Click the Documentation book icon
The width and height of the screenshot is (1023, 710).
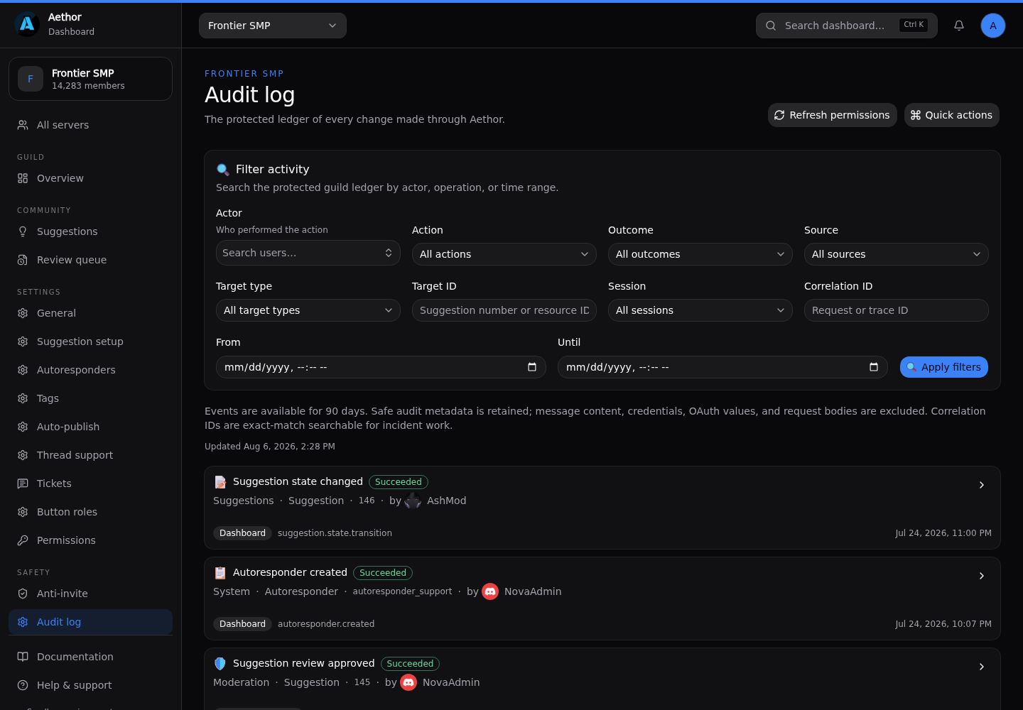pyautogui.click(x=23, y=657)
